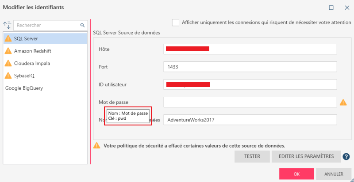354x182 pixels.
Task: Click the Port input field
Action: (250, 67)
